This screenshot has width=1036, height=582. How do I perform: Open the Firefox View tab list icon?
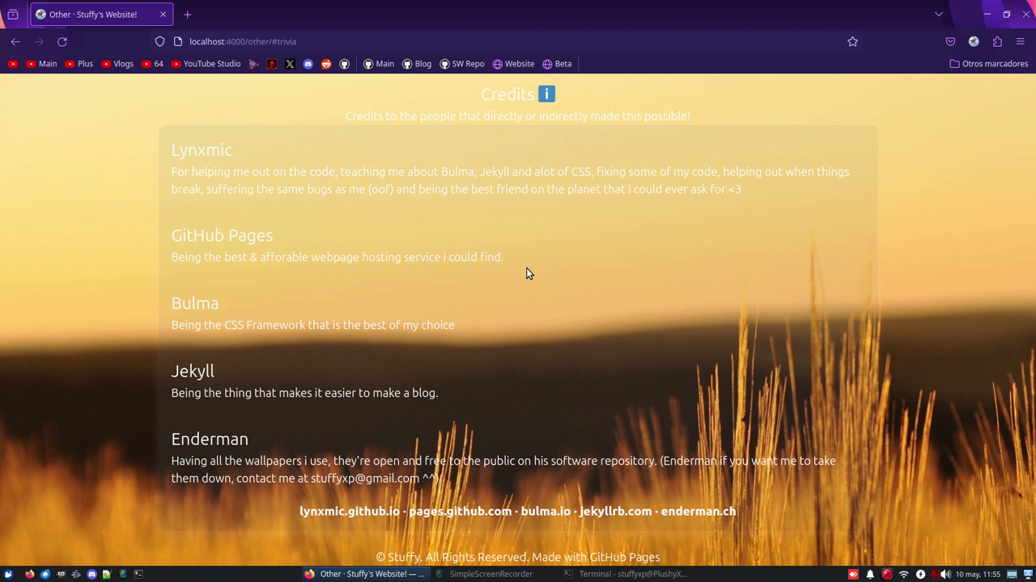(x=13, y=15)
